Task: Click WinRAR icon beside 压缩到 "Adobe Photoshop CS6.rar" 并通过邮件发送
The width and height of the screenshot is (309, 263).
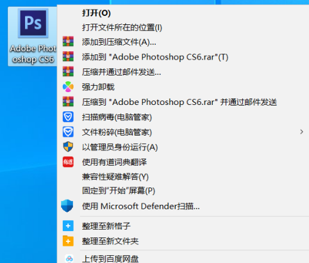Action: tap(68, 102)
